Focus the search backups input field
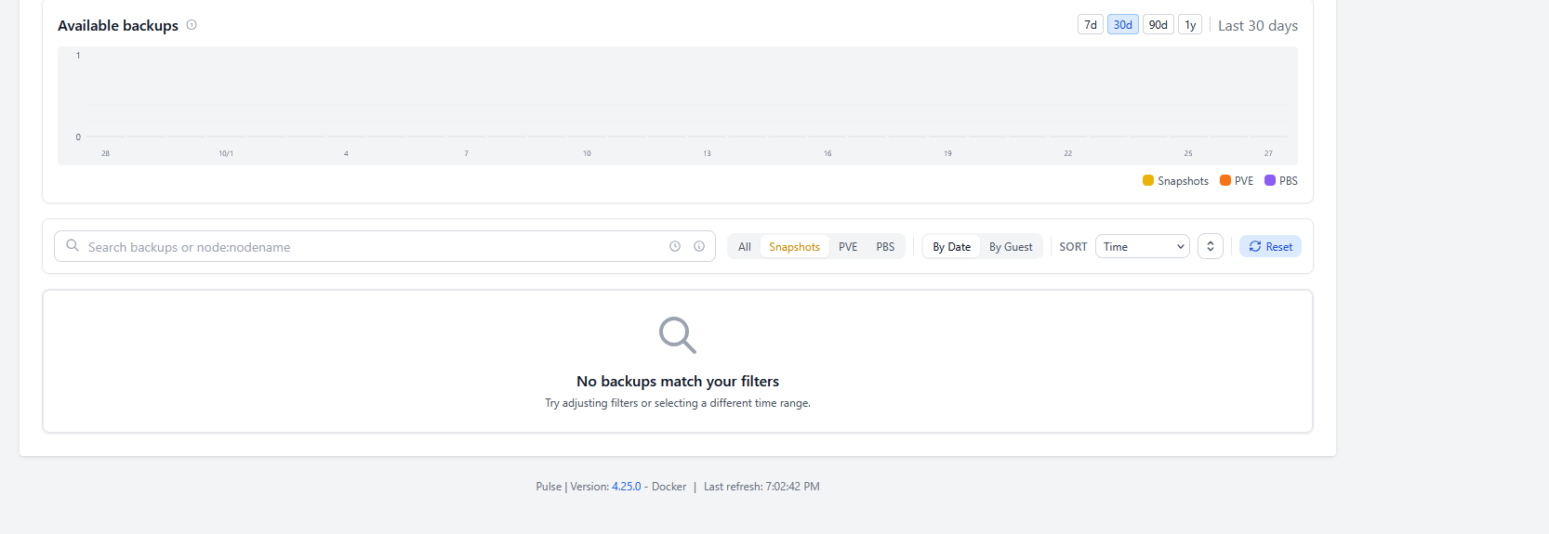This screenshot has width=1549, height=534. point(372,247)
